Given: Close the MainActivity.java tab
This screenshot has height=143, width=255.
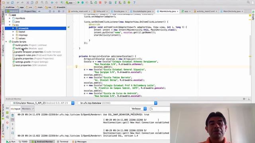Looking at the screenshot, I should click(x=177, y=12).
